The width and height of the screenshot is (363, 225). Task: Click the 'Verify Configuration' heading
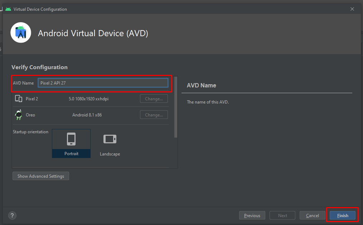[x=40, y=67]
